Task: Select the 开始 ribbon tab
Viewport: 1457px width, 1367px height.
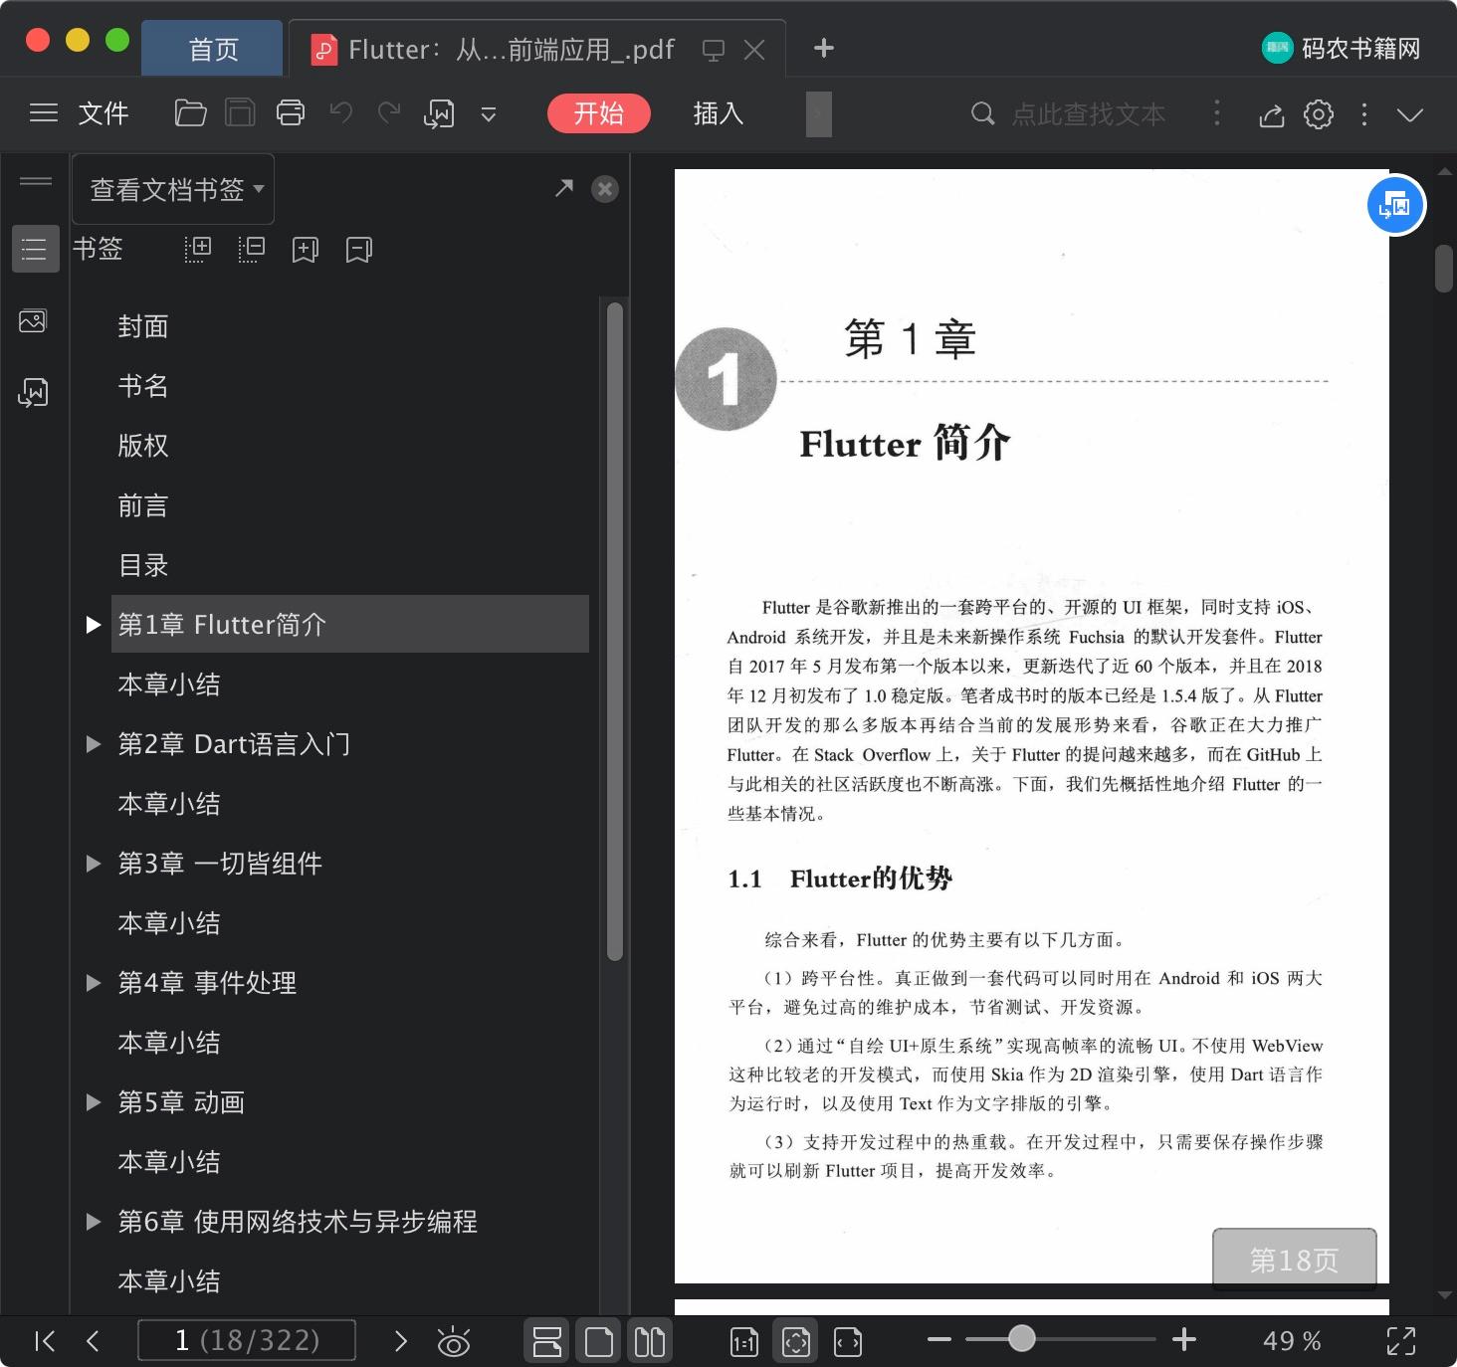Action: point(599,113)
